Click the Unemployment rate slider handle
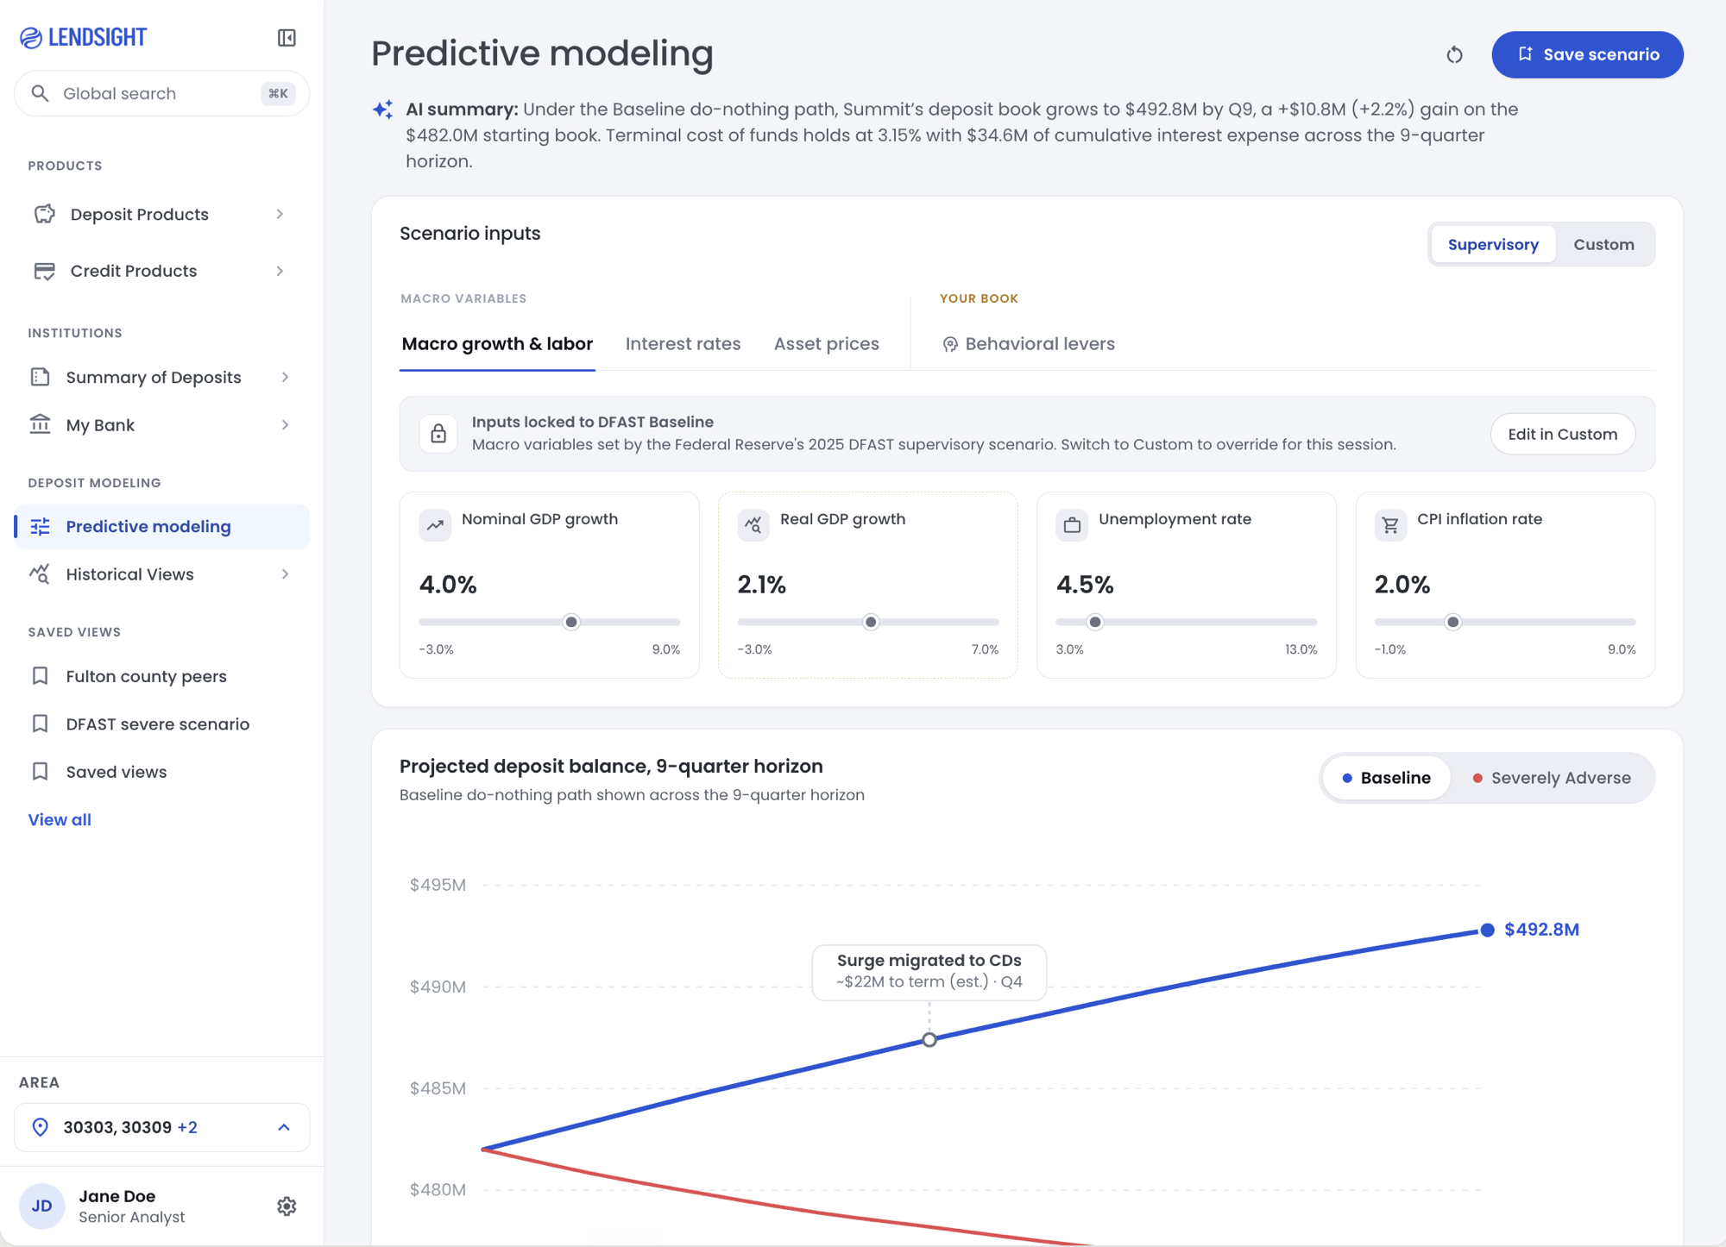Viewport: 1726px width, 1247px height. pyautogui.click(x=1095, y=622)
